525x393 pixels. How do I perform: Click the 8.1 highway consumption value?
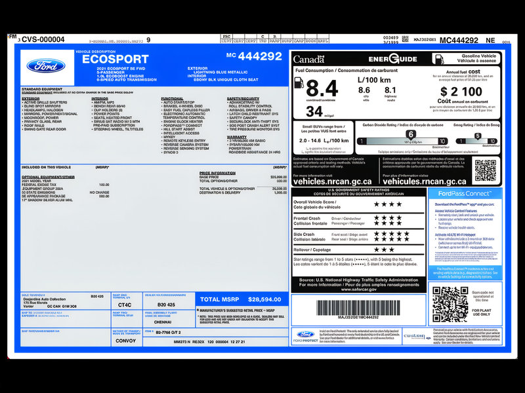(390, 90)
